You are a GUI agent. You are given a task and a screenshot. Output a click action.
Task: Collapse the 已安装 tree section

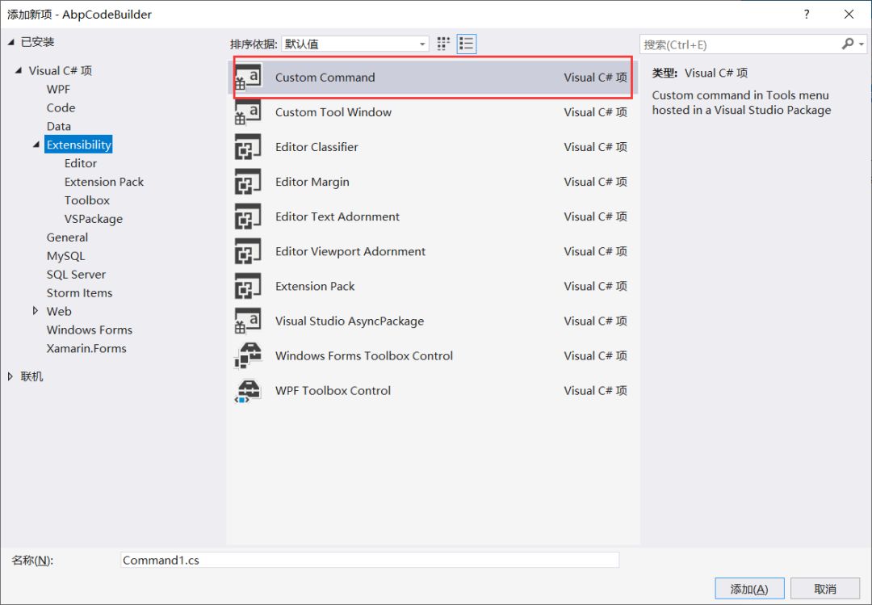(x=10, y=42)
